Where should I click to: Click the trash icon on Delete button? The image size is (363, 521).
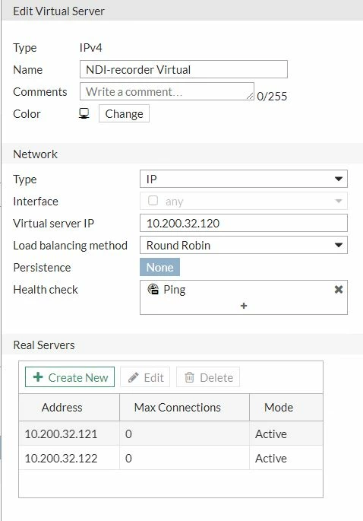click(x=189, y=377)
